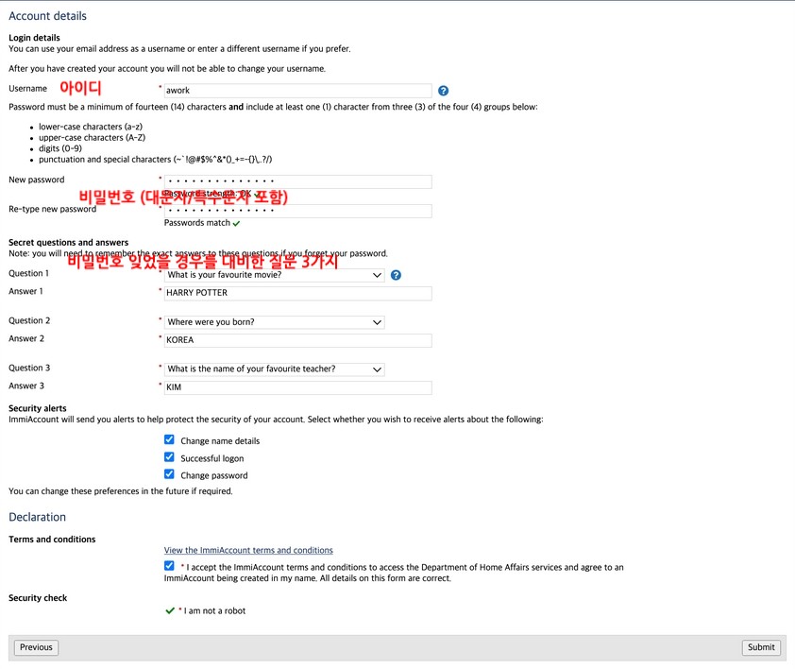795x669 pixels.
Task: Uncheck the Change name details alert
Action: 169,439
